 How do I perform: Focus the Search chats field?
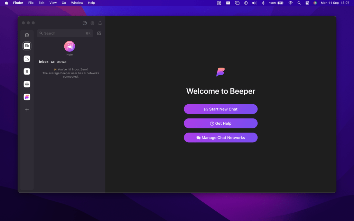click(x=65, y=33)
